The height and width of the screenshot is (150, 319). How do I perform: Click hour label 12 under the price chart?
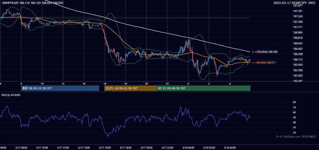(63, 83)
